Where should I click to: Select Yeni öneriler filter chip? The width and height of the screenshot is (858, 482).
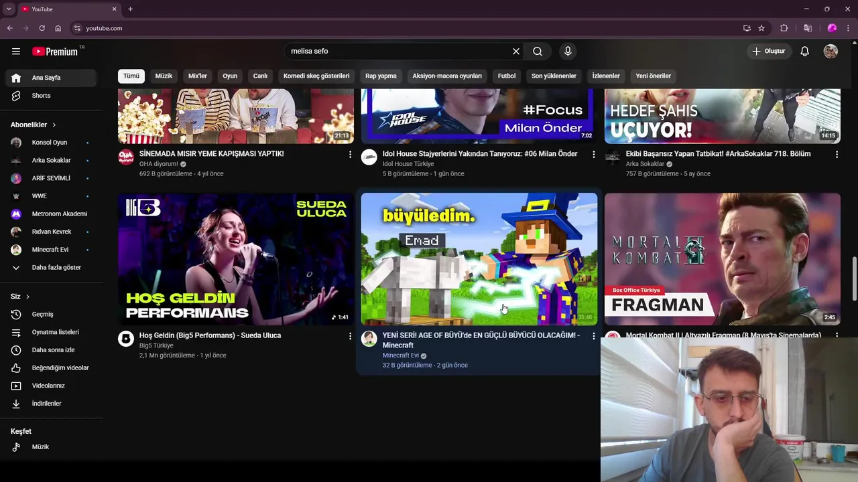pos(653,76)
